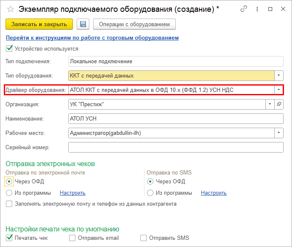Select email 'Из программы' radio button
The image size is (292, 247).
point(9,193)
